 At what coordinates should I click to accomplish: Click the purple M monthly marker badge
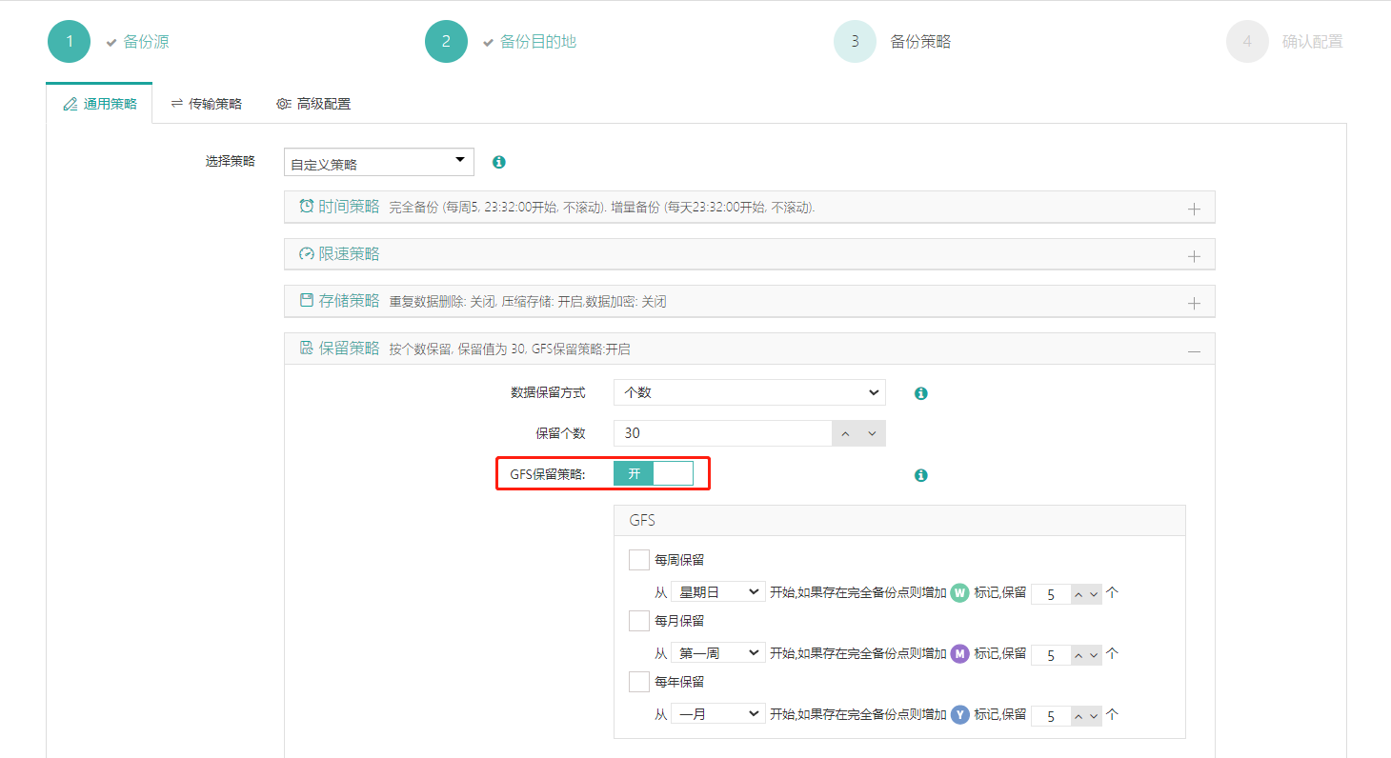[960, 653]
